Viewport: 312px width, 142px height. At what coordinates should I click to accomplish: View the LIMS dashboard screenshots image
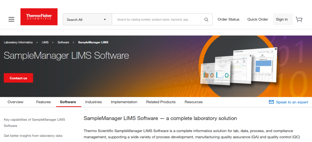point(239,66)
